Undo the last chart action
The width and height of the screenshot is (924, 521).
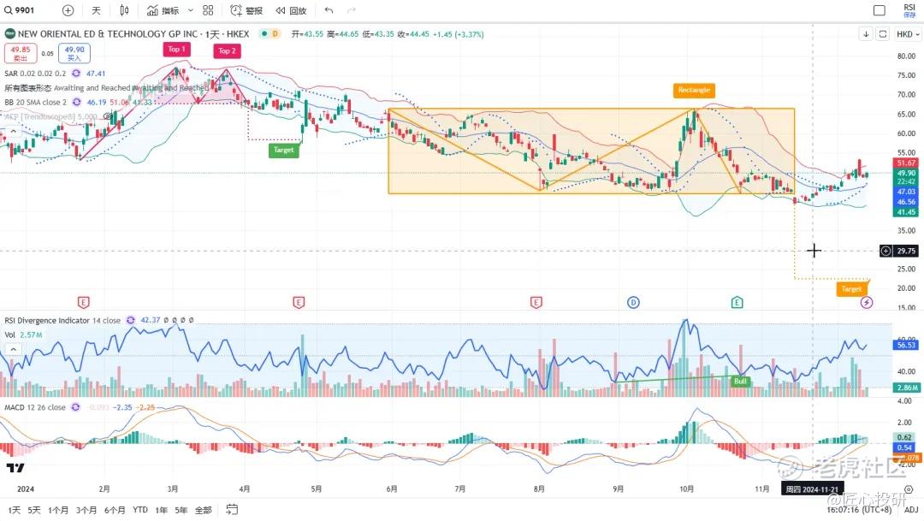click(329, 10)
